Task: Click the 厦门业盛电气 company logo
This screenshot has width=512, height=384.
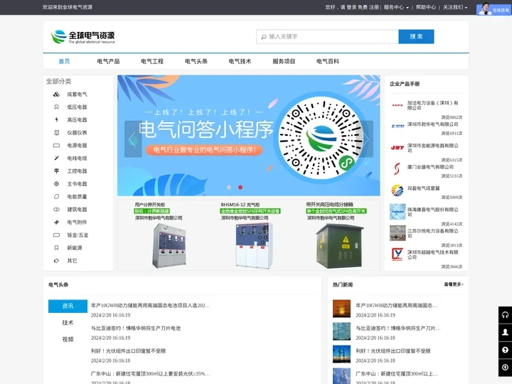Action: [397, 169]
